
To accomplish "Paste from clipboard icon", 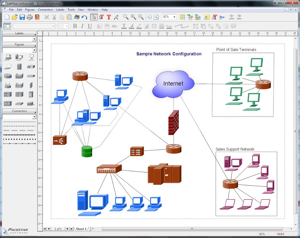I will [x=69, y=17].
